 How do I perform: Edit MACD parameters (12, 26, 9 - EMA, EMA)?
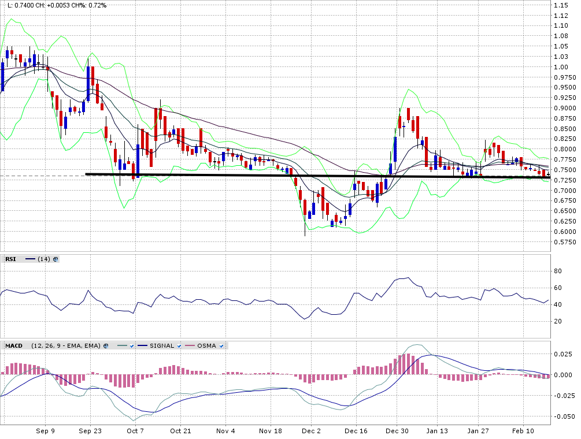click(65, 346)
